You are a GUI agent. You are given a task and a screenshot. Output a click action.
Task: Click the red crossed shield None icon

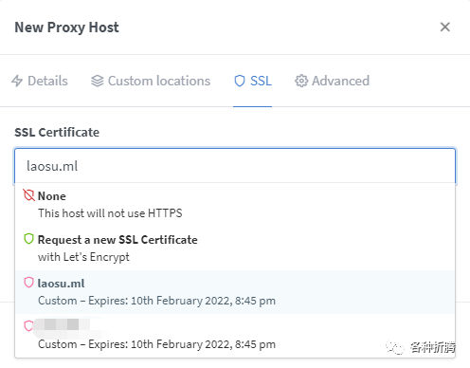pyautogui.click(x=29, y=195)
